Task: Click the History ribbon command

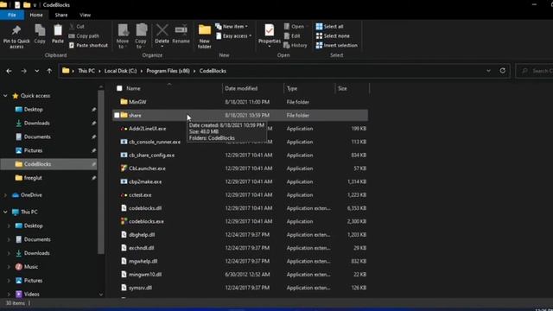Action: pyautogui.click(x=296, y=45)
